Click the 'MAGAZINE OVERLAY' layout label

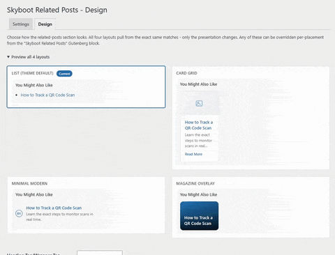pyautogui.click(x=195, y=183)
